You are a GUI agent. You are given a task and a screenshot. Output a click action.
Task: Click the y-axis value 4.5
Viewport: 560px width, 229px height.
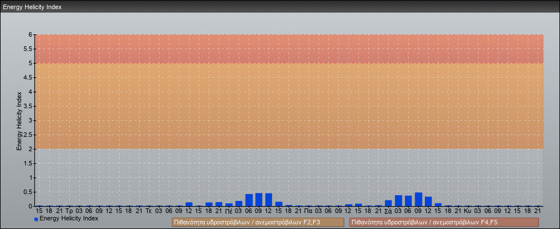(29, 77)
